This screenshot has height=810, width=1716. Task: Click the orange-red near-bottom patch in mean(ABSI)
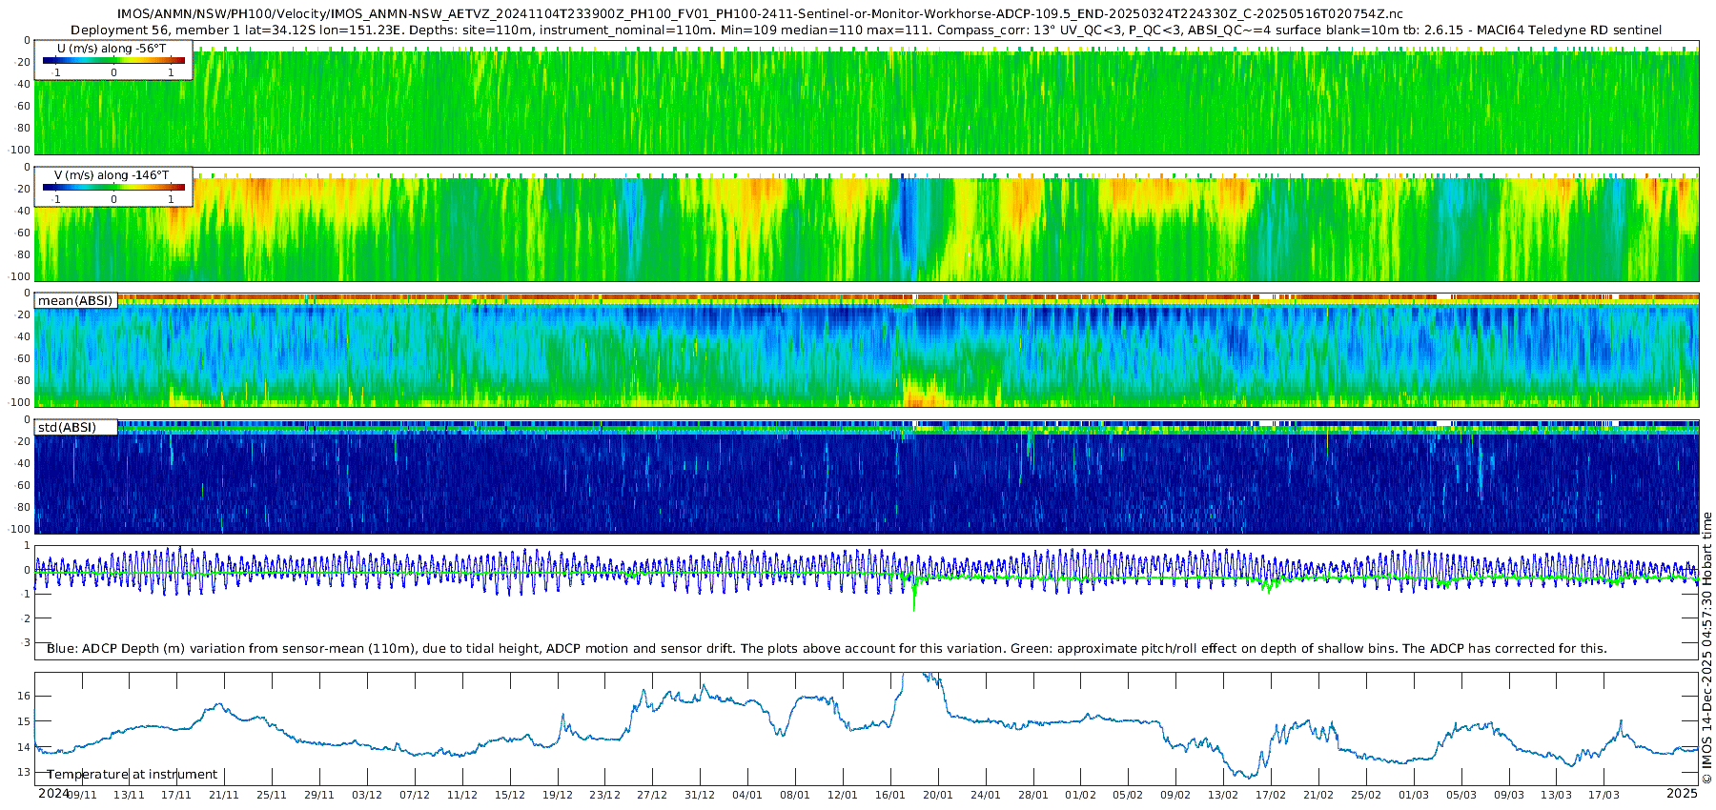pyautogui.click(x=921, y=394)
